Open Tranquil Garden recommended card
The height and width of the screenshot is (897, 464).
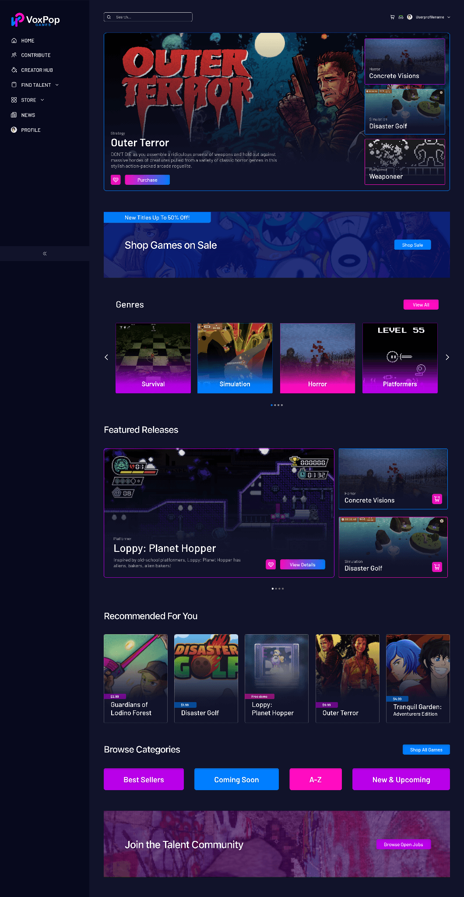pyautogui.click(x=418, y=678)
